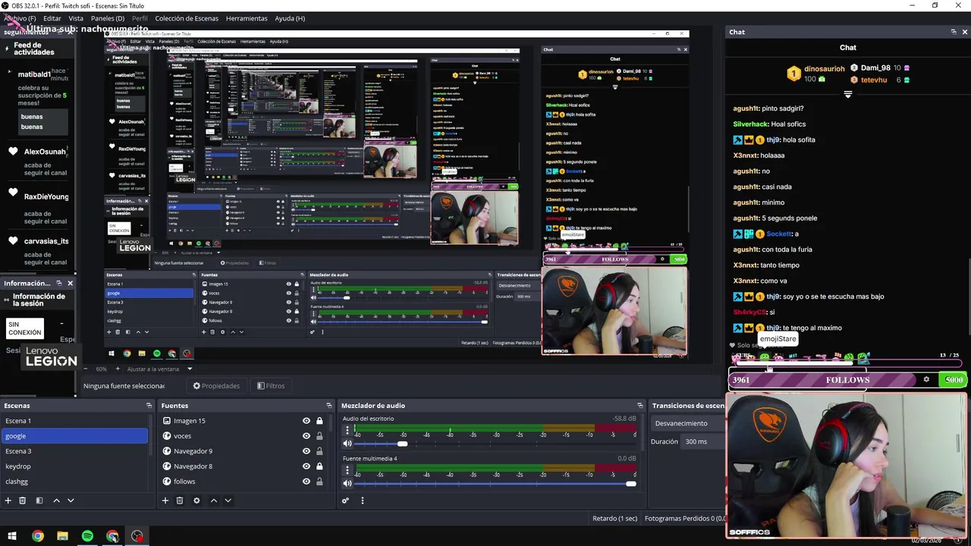Adjust Audio del escritorio volume slider
This screenshot has height=546, width=971.
(402, 444)
